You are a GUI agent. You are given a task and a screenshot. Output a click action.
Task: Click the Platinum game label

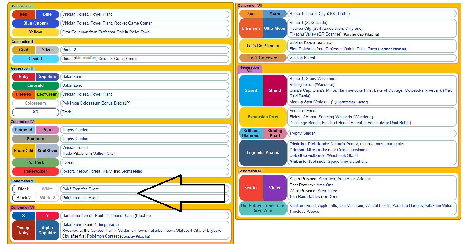pos(36,139)
